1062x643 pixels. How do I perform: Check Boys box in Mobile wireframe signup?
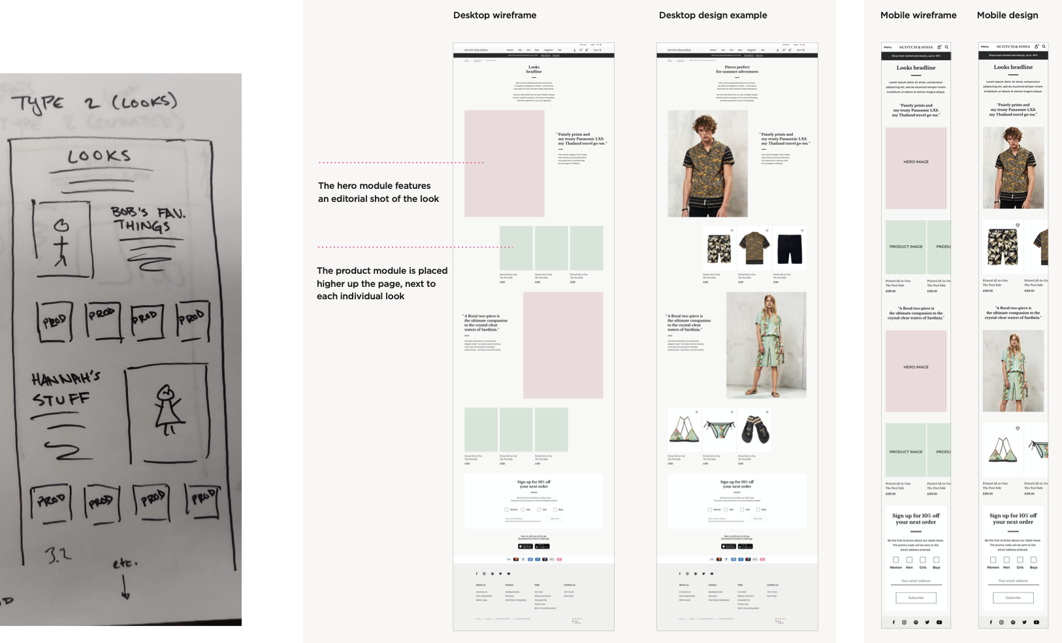pos(937,560)
